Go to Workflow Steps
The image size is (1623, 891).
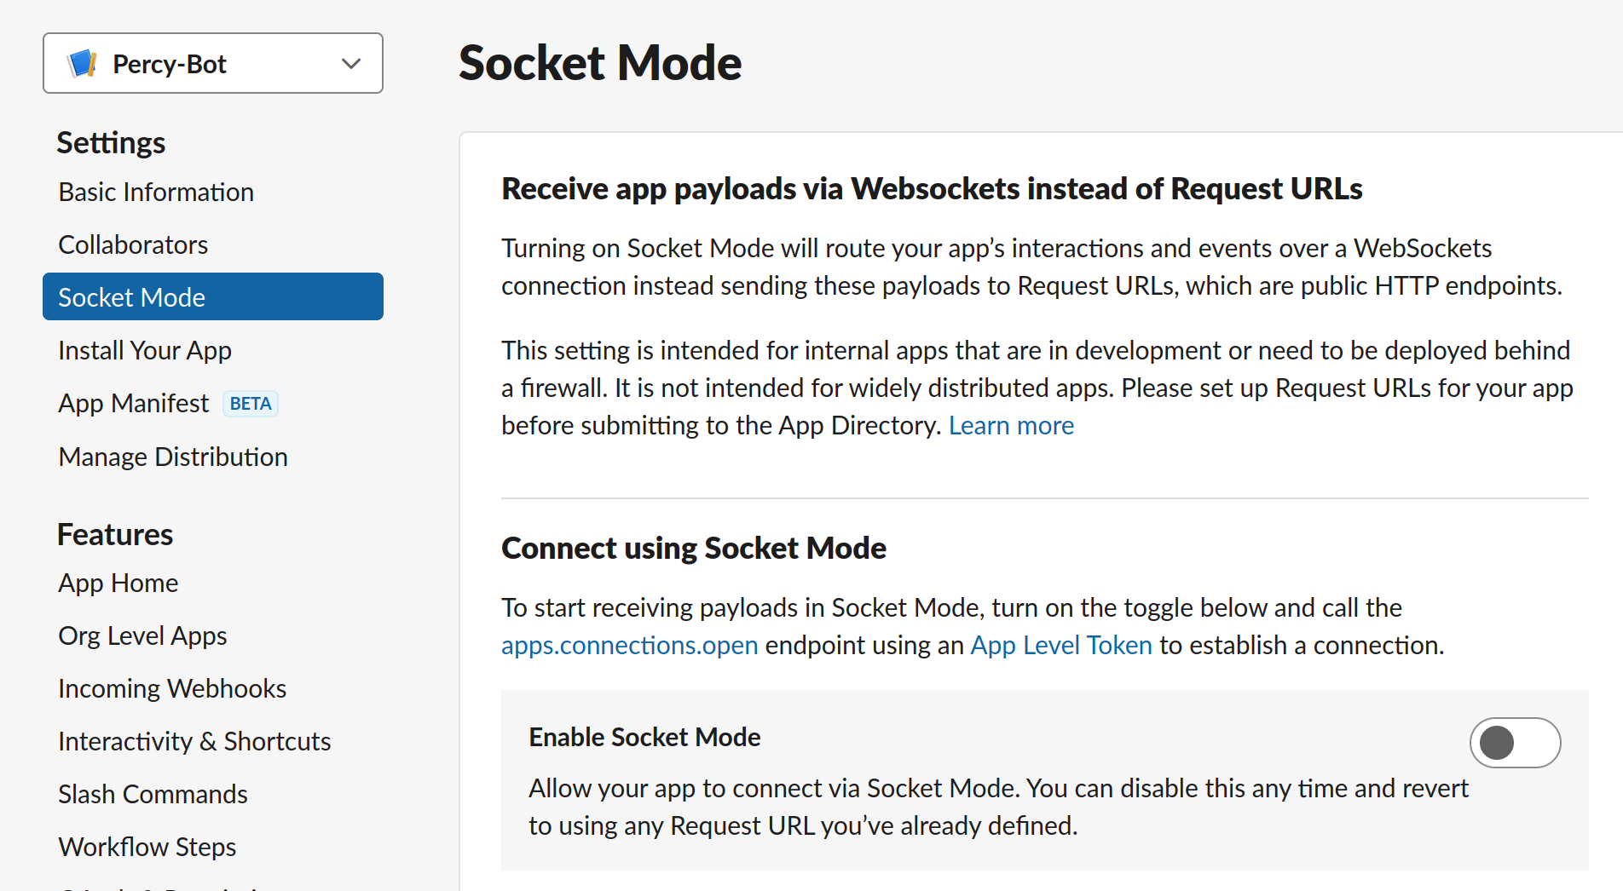tap(147, 847)
